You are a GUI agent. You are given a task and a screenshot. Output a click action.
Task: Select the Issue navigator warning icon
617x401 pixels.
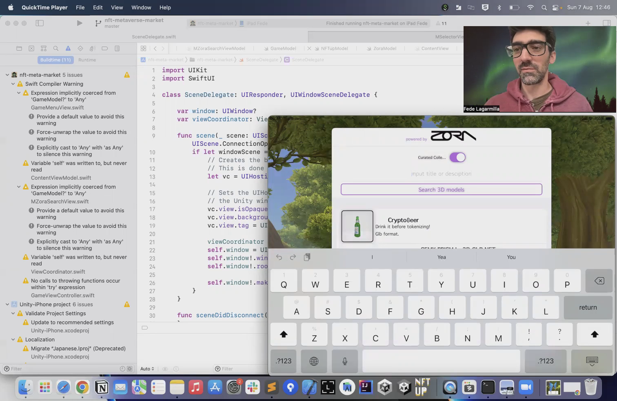point(68,48)
